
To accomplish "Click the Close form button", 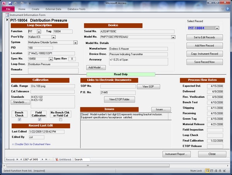I will click(x=212, y=154).
